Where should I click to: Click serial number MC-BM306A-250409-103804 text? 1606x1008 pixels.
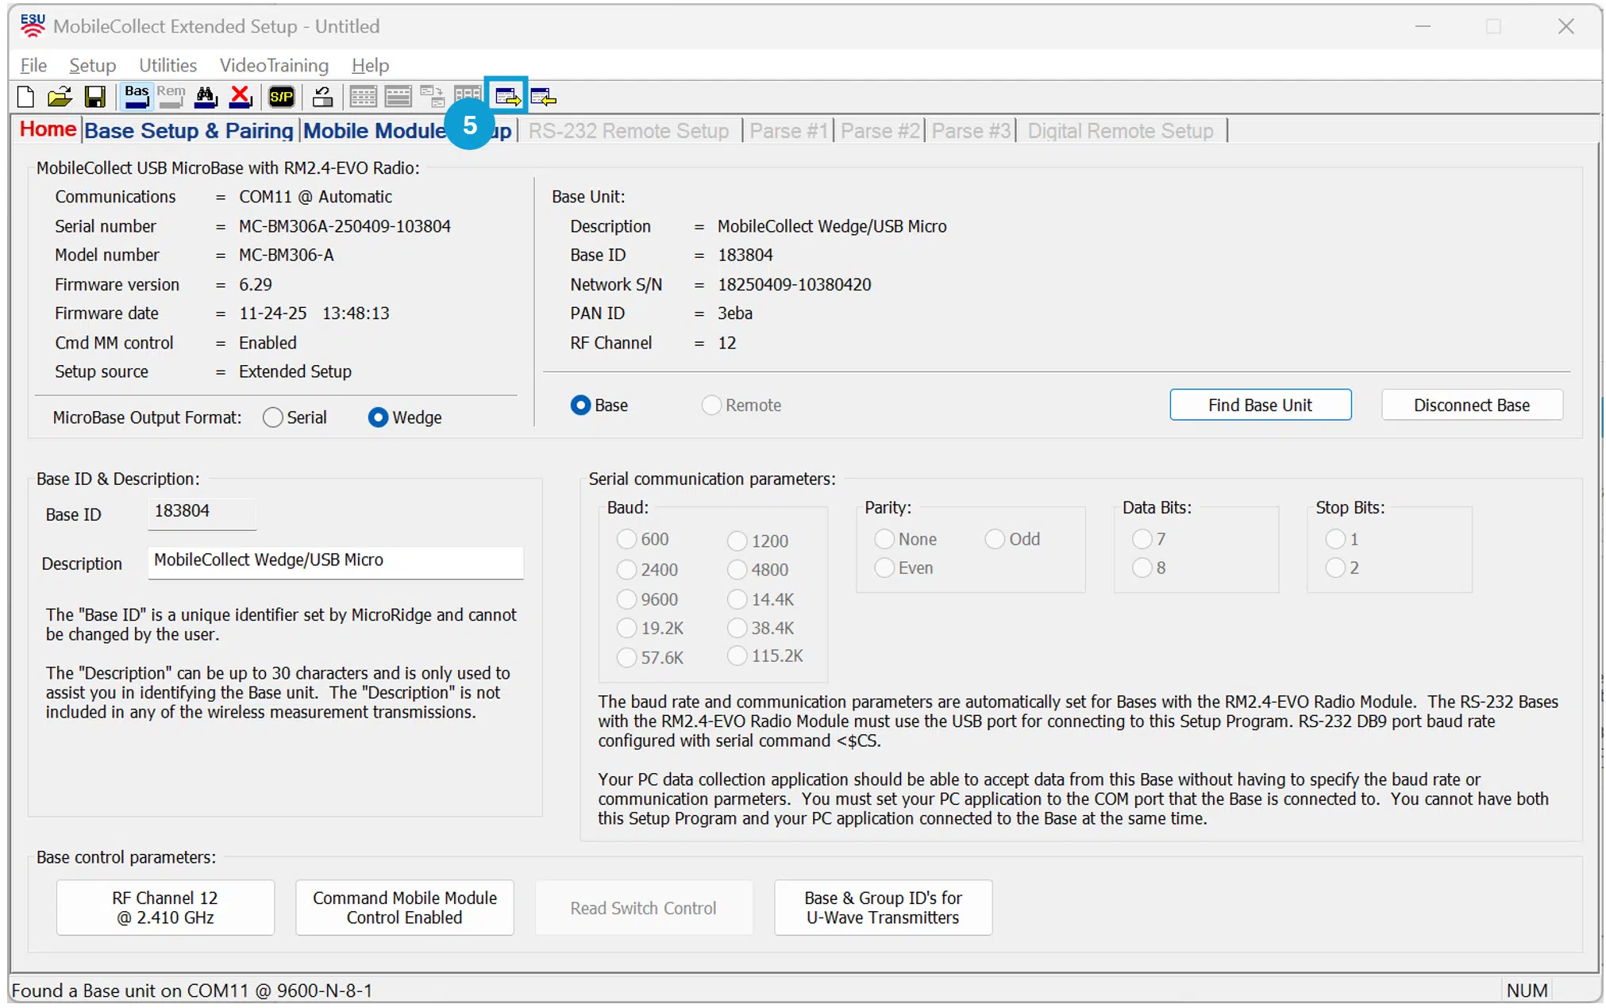pyautogui.click(x=345, y=226)
